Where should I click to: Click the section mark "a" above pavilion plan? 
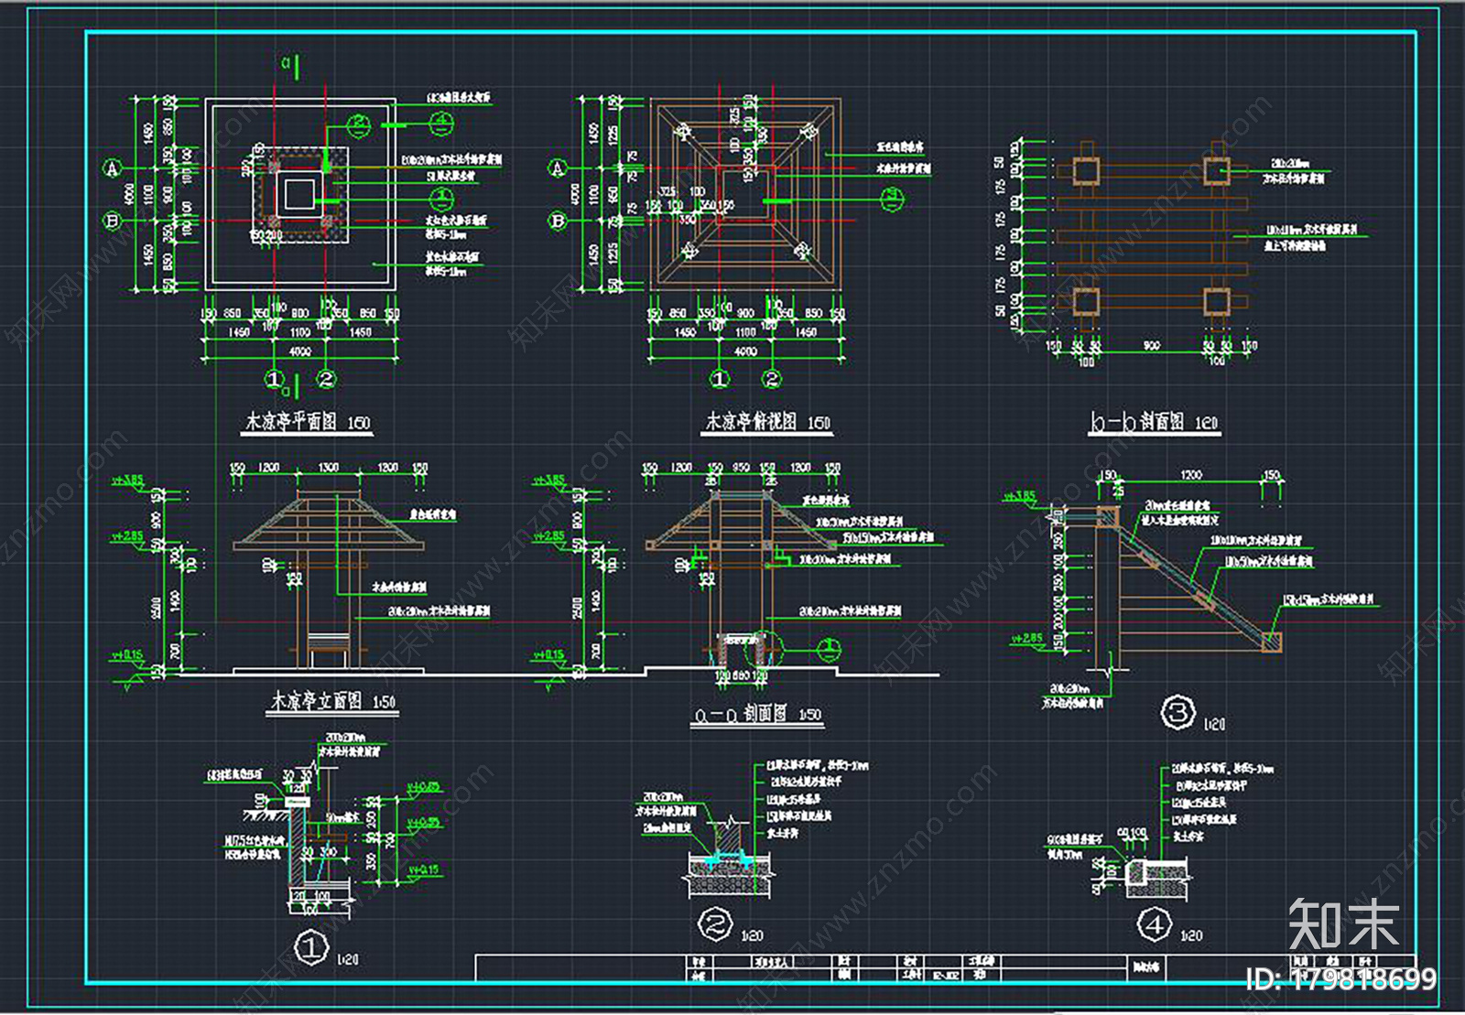click(x=286, y=63)
